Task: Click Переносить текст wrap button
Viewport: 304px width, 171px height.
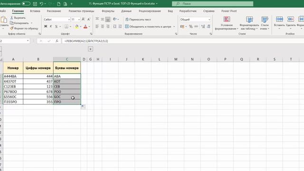Action: pyautogui.click(x=138, y=19)
